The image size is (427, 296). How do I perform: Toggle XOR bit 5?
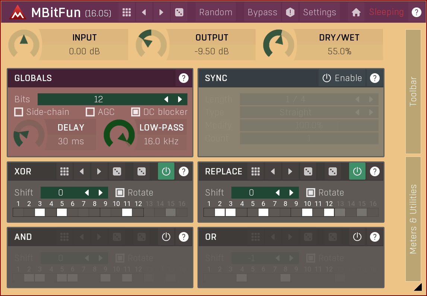point(62,212)
